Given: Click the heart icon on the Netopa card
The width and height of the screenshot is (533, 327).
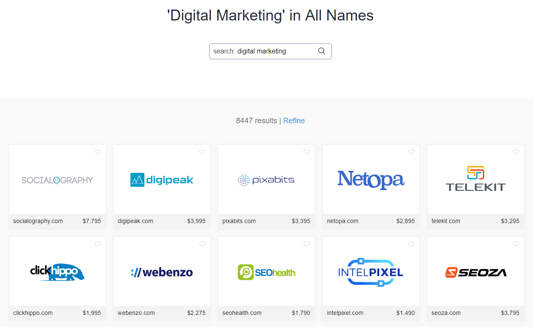Looking at the screenshot, I should [411, 152].
